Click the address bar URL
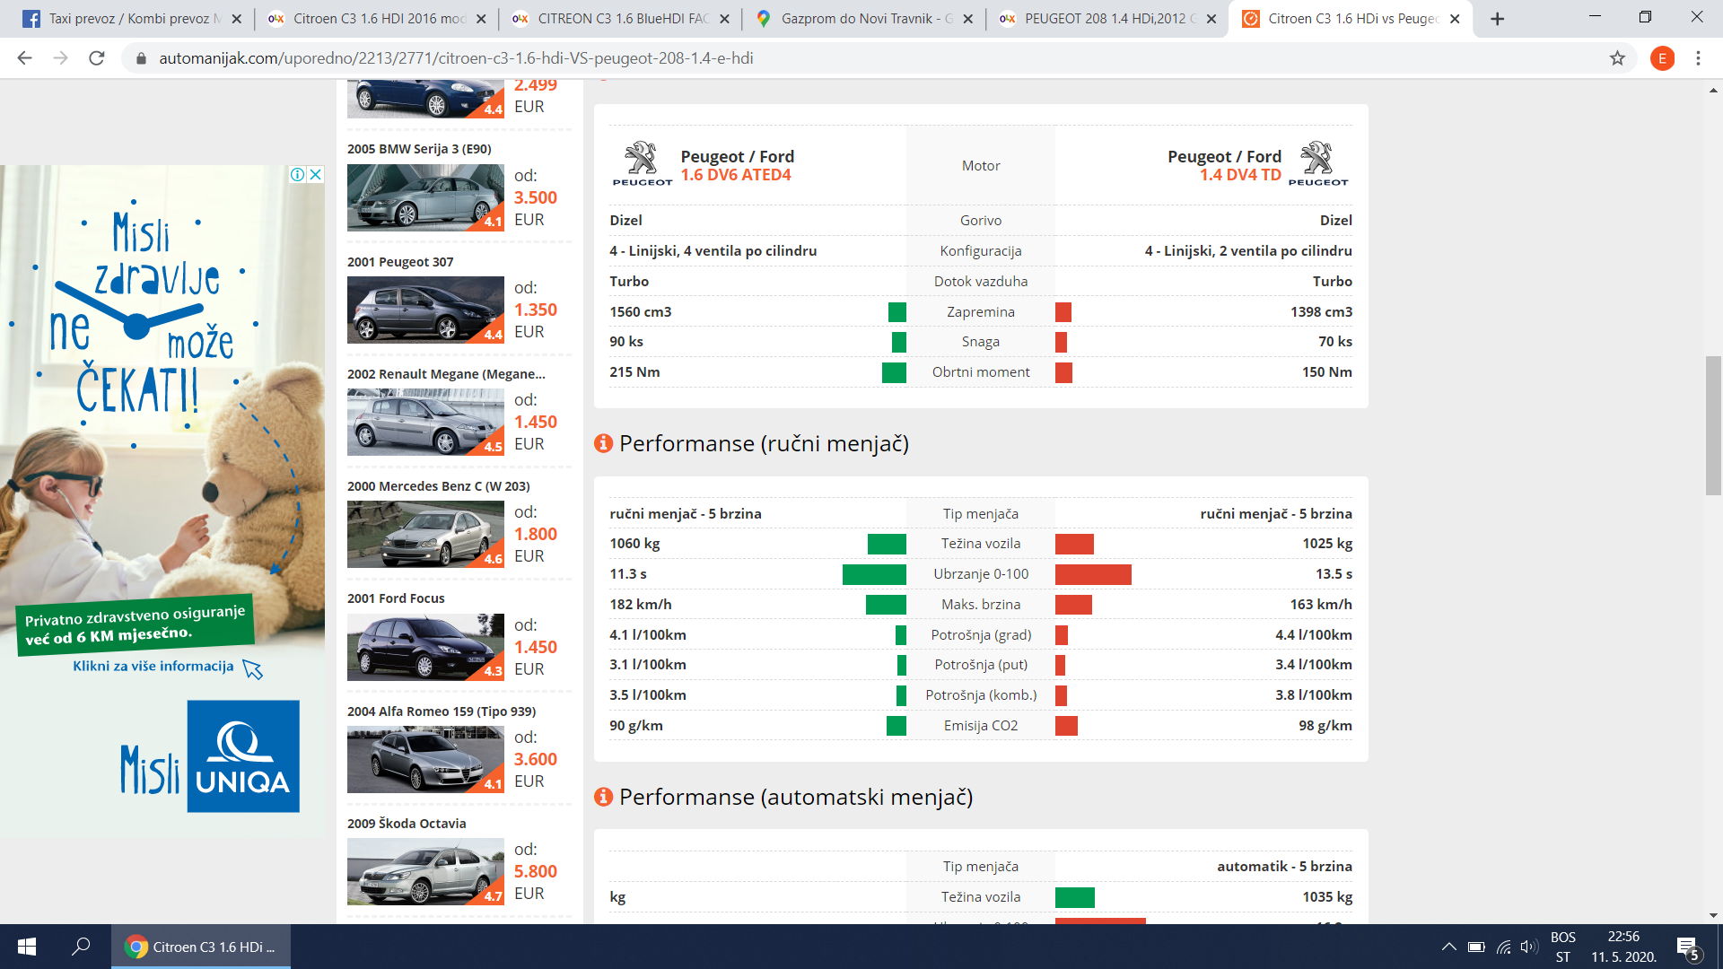1723x969 pixels. pos(456,58)
